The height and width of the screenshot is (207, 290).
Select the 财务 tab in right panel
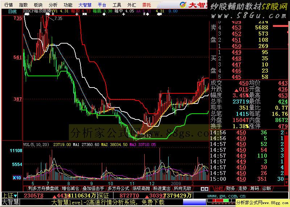(x=231, y=188)
